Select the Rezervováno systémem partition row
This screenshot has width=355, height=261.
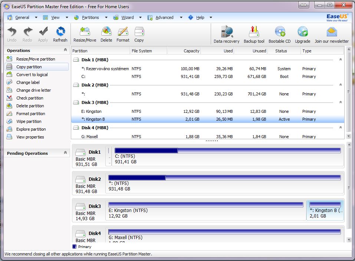(208, 69)
